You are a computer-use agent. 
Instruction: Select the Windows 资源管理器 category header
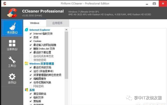pyautogui.click(x=42, y=64)
